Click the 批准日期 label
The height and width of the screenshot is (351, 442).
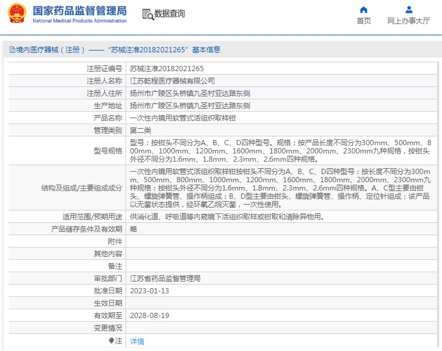108,291
